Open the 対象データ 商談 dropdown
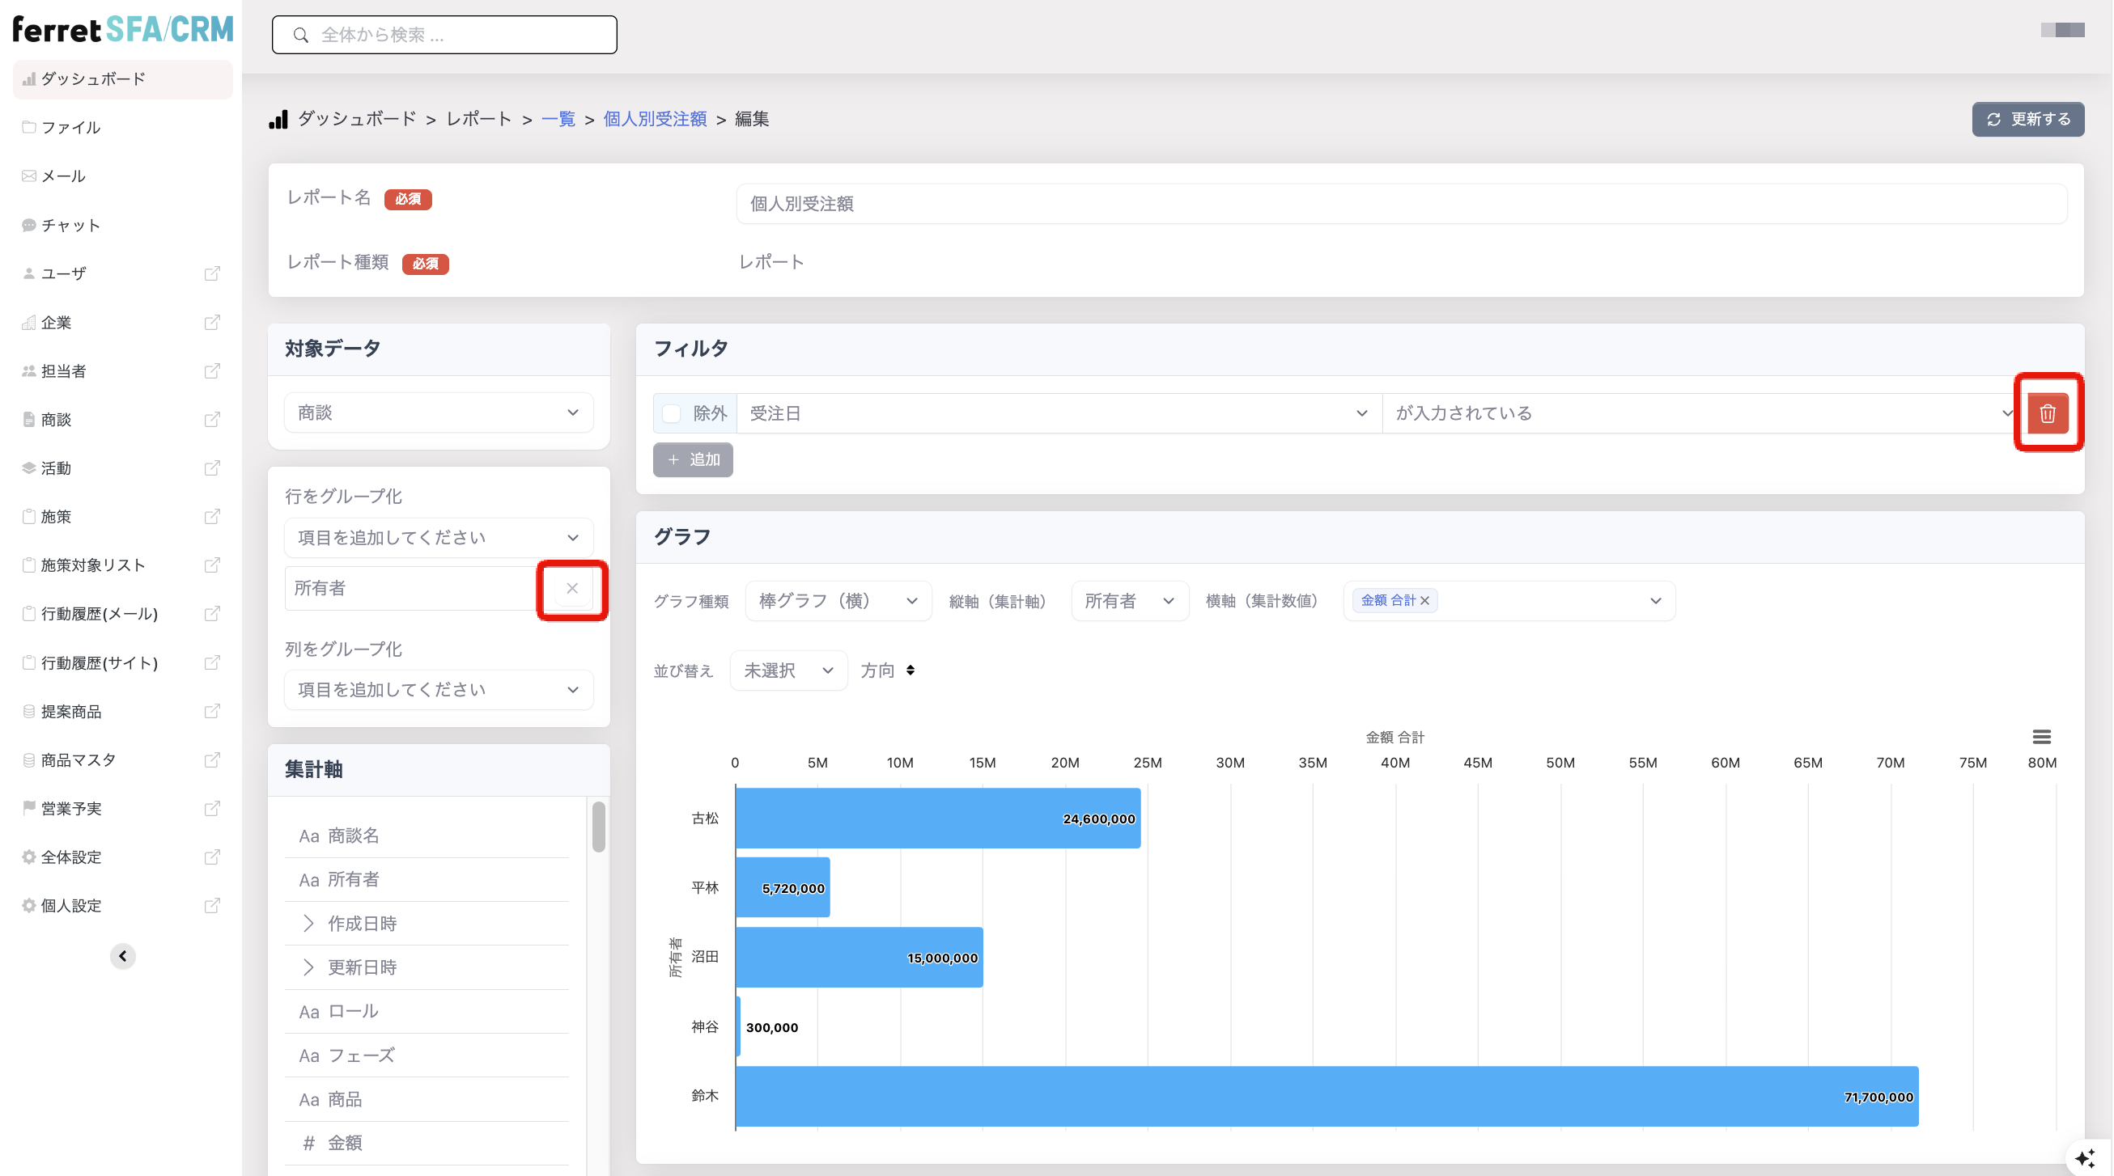 (438, 412)
